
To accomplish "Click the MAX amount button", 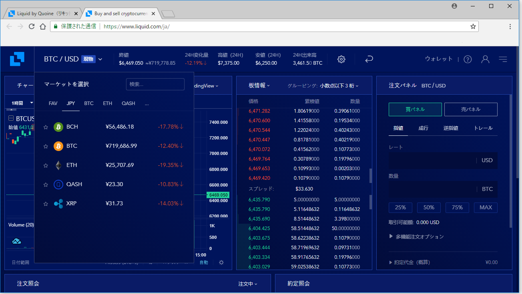I will point(486,207).
